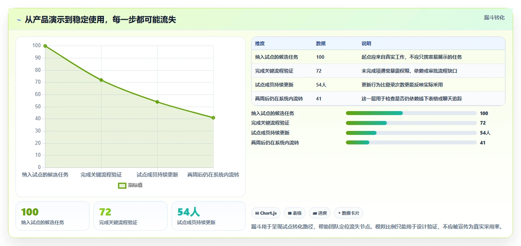
Task: Click description starting 这一层用于检查
Action: tap(412, 99)
